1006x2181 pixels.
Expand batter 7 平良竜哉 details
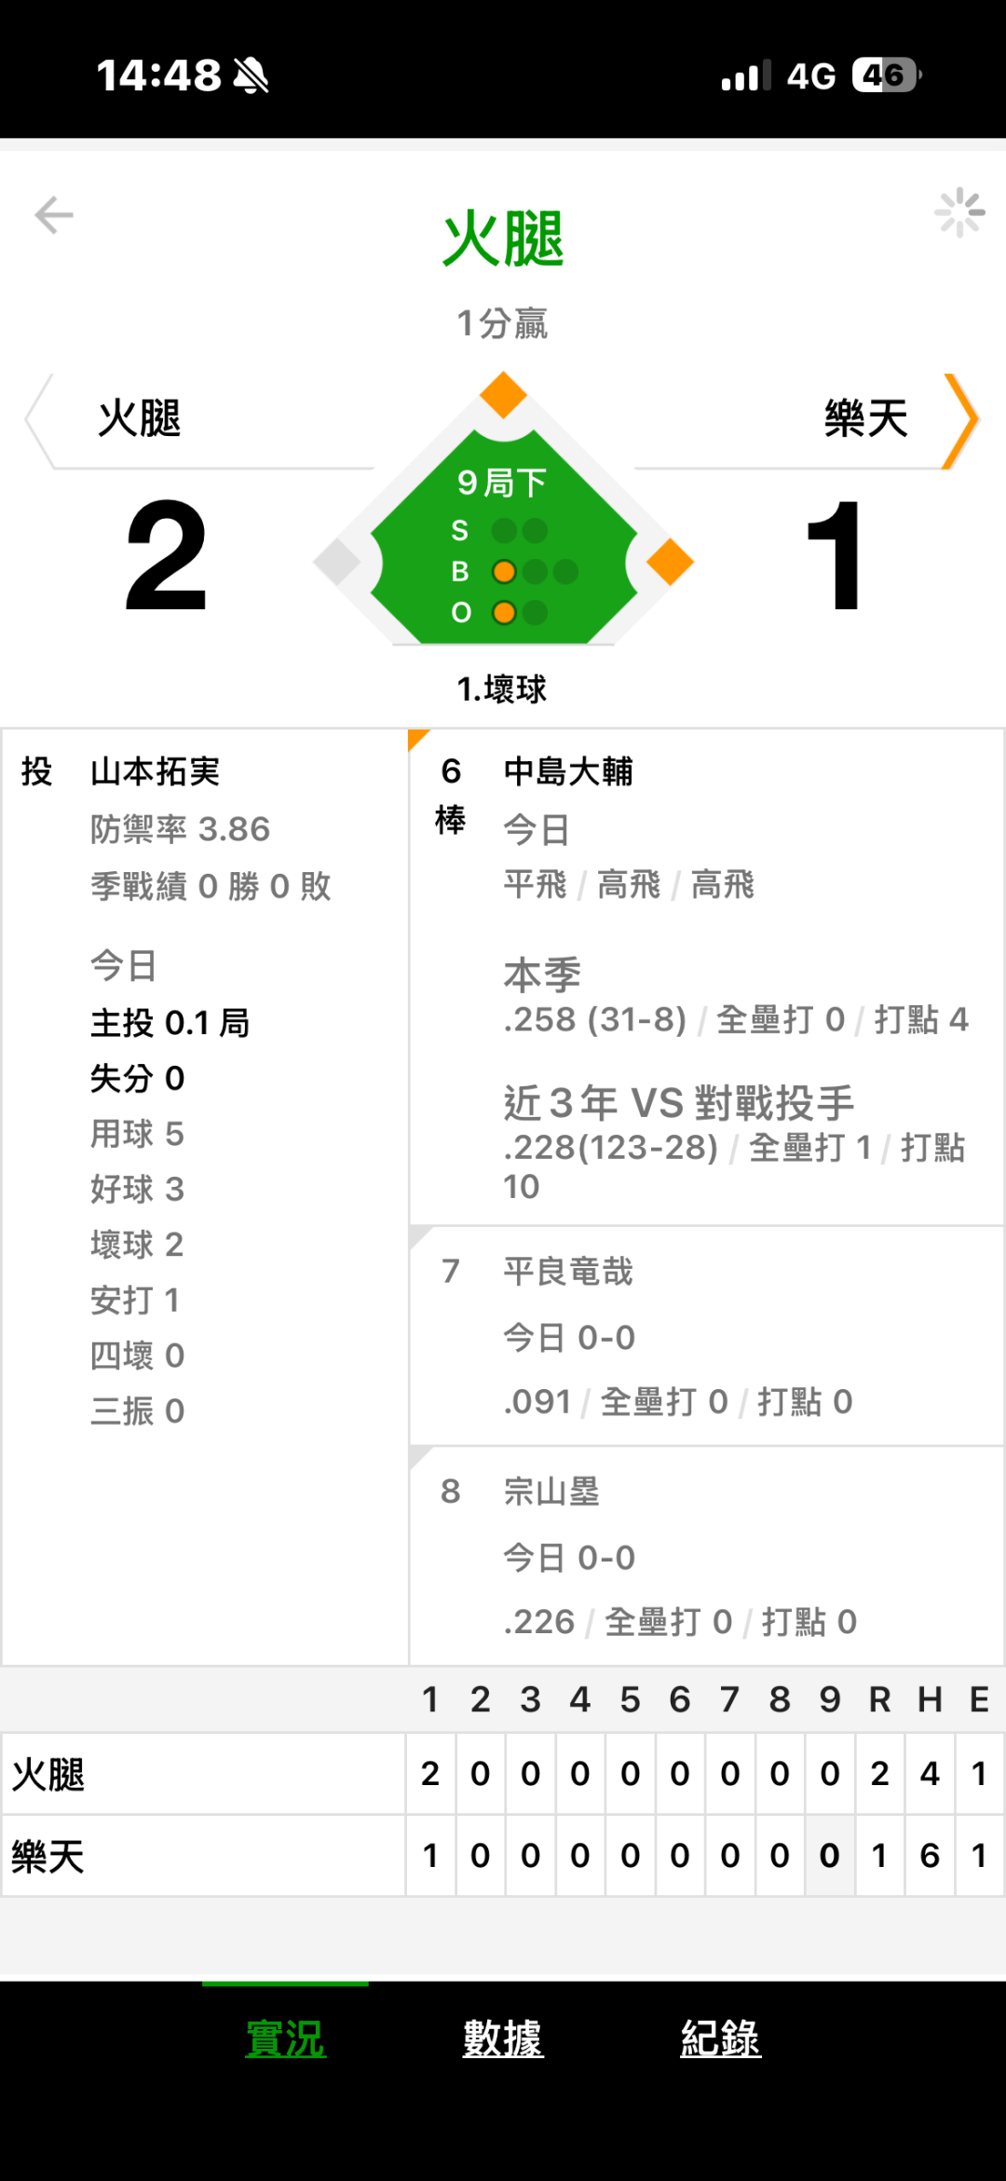[706, 1336]
